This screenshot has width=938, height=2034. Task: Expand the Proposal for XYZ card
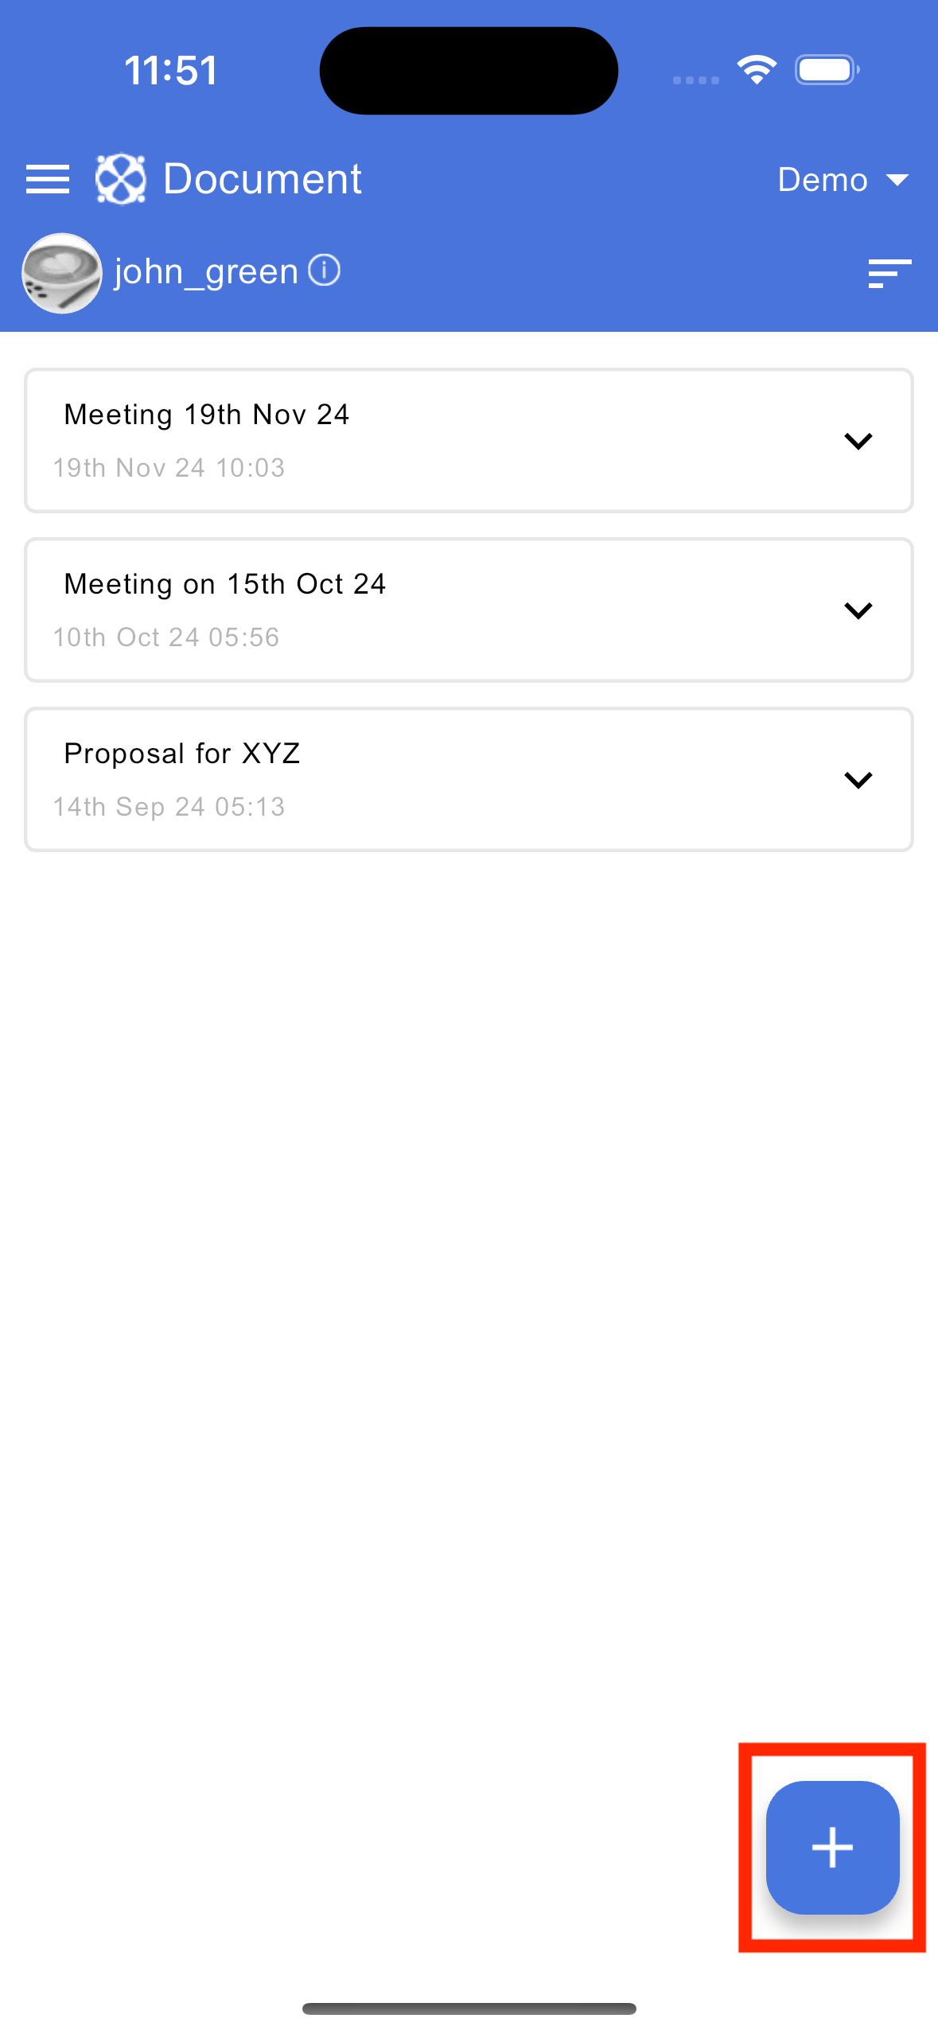pos(858,780)
